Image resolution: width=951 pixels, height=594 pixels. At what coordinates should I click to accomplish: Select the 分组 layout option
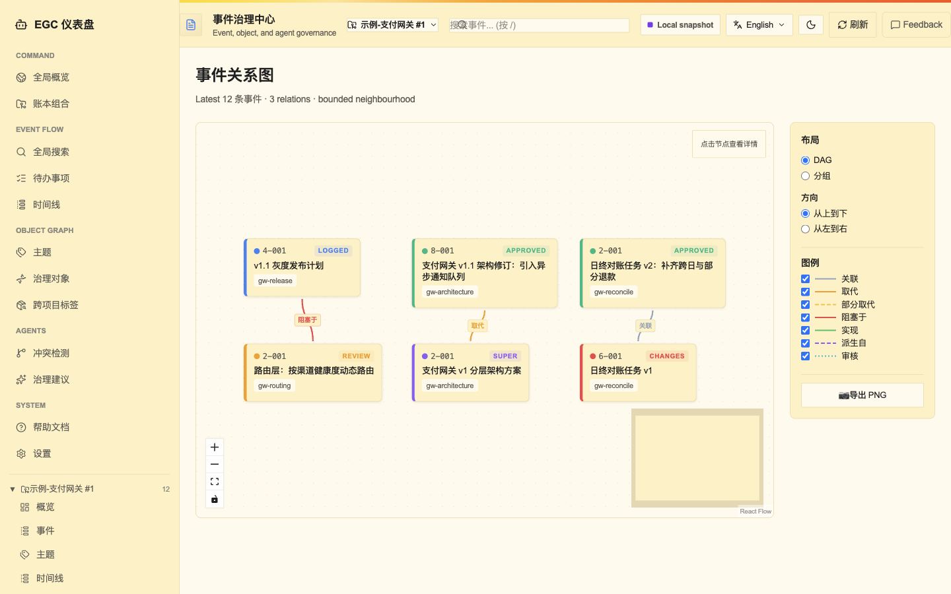pos(805,176)
